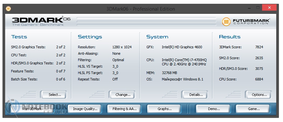
Task: Open the Select... tests dialog
Action: click(53, 95)
